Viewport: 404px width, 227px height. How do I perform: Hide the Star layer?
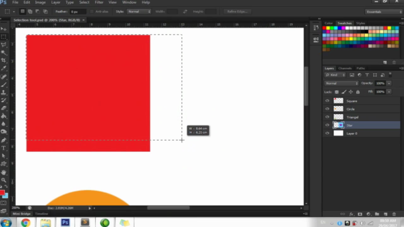pos(327,125)
